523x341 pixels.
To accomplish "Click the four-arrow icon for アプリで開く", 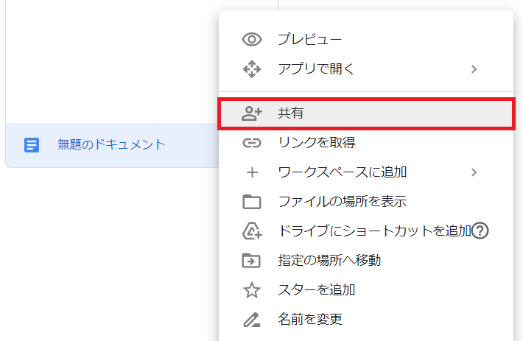I will 252,69.
